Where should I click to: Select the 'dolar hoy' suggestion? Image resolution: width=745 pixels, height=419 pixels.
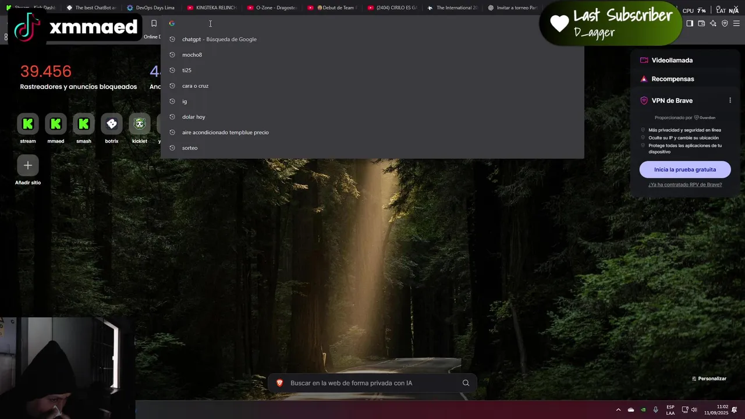coord(372,117)
